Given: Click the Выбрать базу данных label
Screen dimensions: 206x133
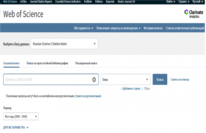Looking at the screenshot, I should pyautogui.click(x=16, y=44).
